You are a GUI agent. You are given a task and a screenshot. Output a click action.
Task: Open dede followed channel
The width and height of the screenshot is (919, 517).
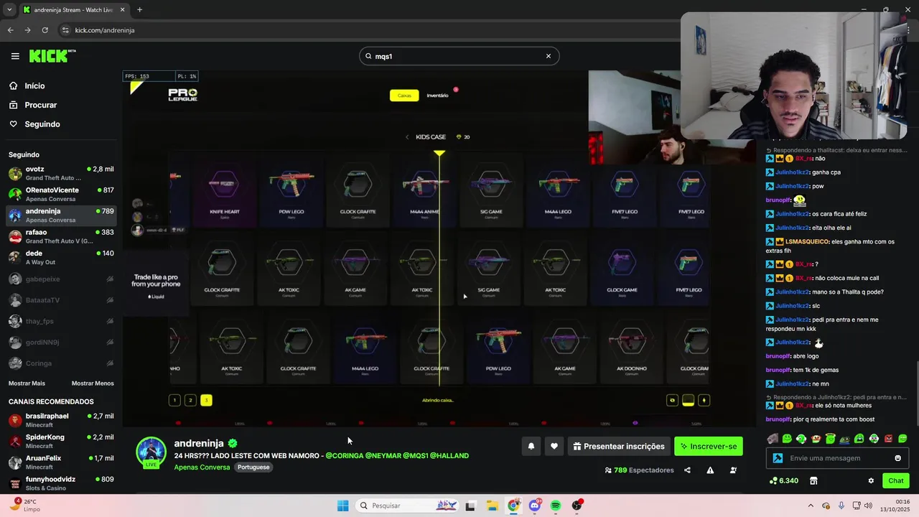click(x=61, y=257)
